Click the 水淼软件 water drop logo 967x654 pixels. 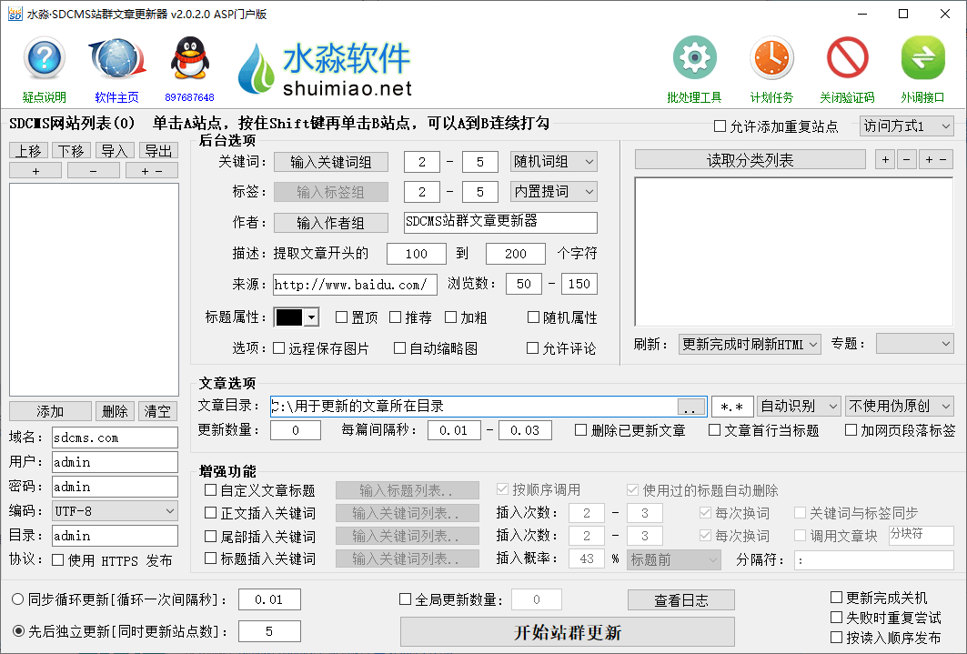point(256,68)
